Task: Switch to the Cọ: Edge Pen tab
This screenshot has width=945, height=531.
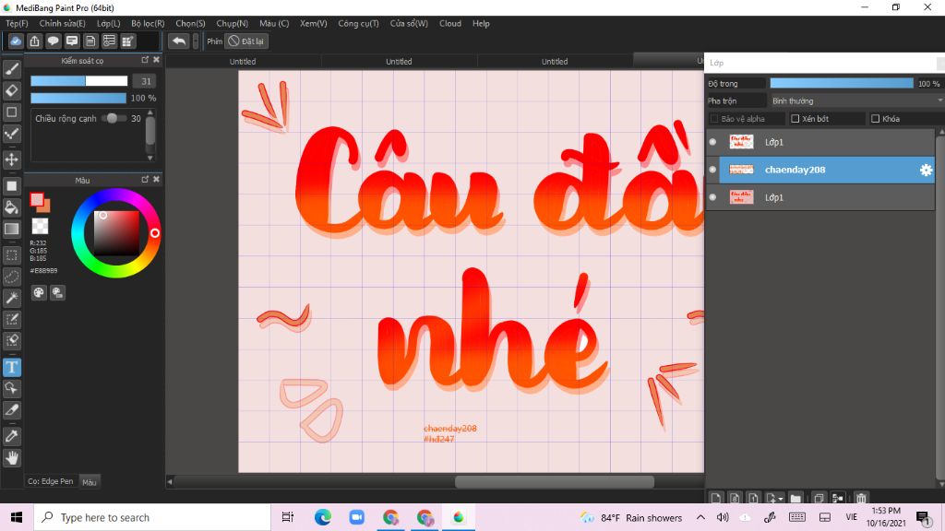Action: 50,481
